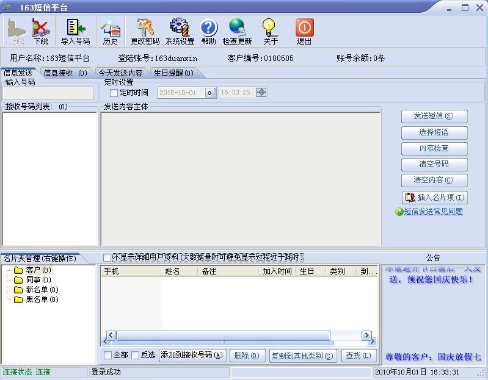Viewport: 488px width, 380px height.
Task: Click 检查更新 check for updates icon
Action: pyautogui.click(x=237, y=32)
